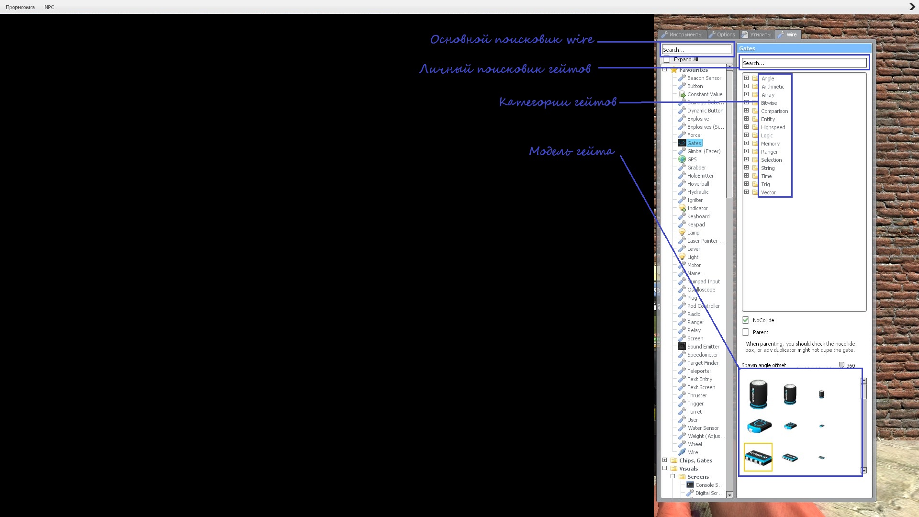Viewport: 919px width, 517px height.
Task: Click the Constant Value tool icon
Action: [682, 94]
